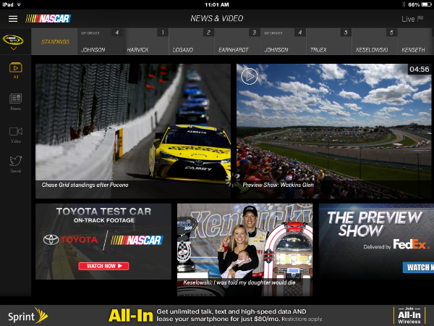Open Live race flag icon

click(420, 19)
